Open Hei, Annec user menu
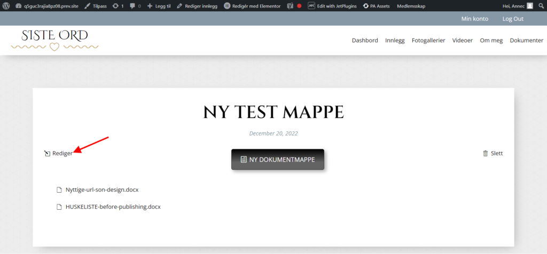 (518, 6)
